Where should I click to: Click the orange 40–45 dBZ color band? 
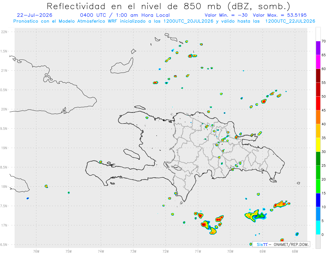(318, 117)
